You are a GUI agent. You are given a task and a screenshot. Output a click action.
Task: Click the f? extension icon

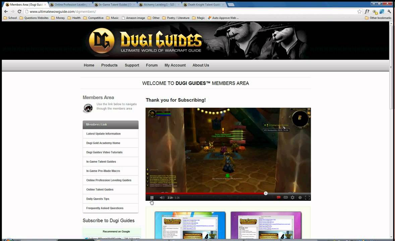(367, 12)
